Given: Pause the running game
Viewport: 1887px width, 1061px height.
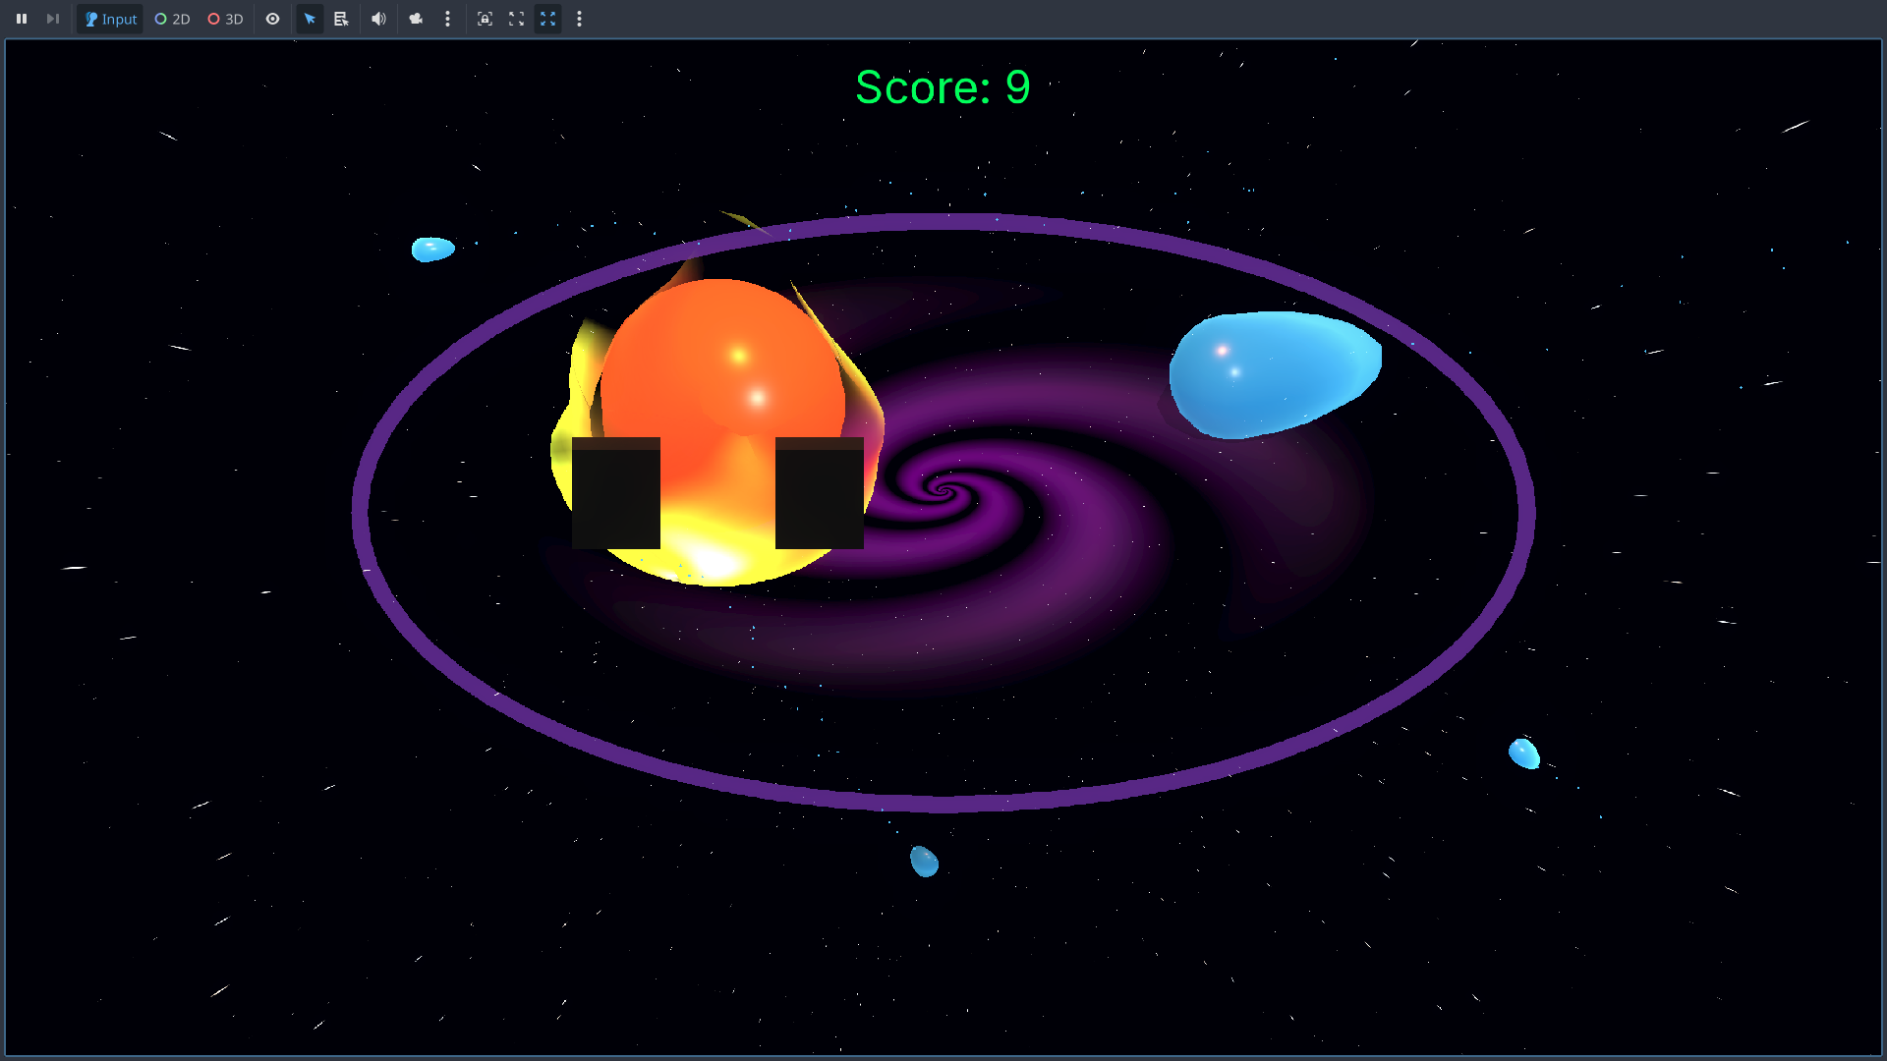Looking at the screenshot, I should [x=22, y=19].
